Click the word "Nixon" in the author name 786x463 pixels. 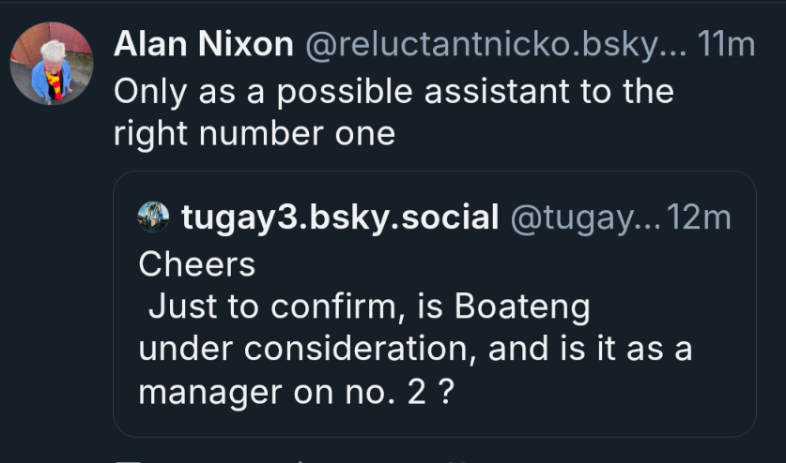point(246,45)
